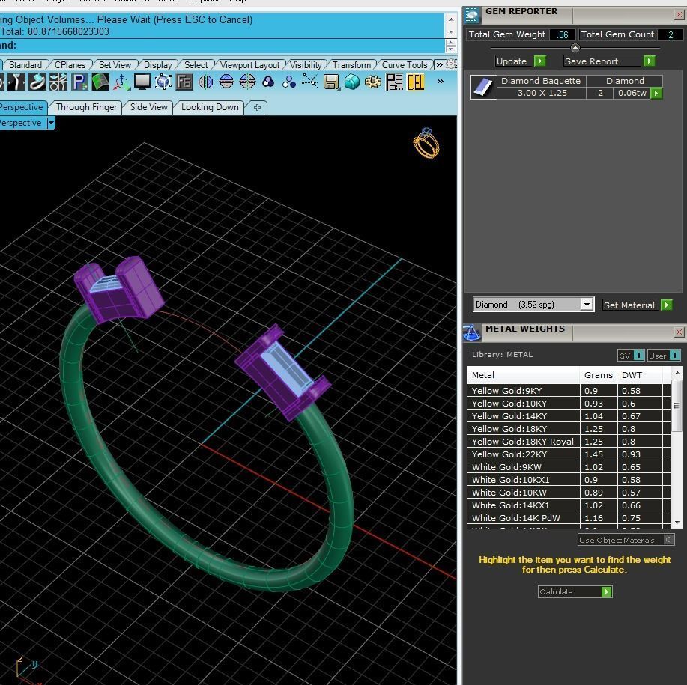Click the Update gem report button
This screenshot has height=685, width=687.
point(521,61)
